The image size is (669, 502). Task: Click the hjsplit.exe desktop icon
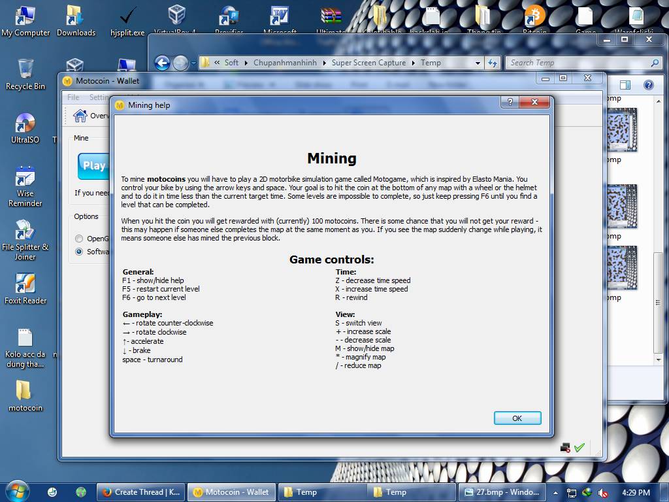pos(127,22)
